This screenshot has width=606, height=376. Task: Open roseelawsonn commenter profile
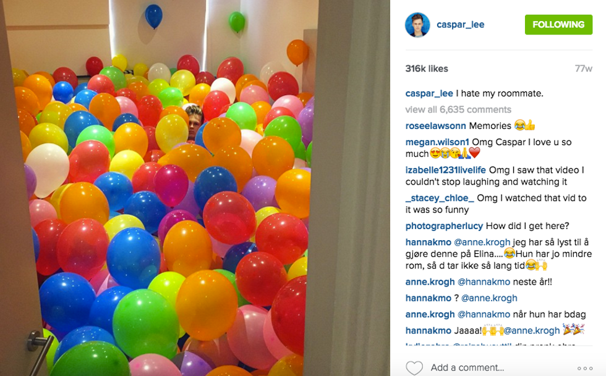(435, 126)
